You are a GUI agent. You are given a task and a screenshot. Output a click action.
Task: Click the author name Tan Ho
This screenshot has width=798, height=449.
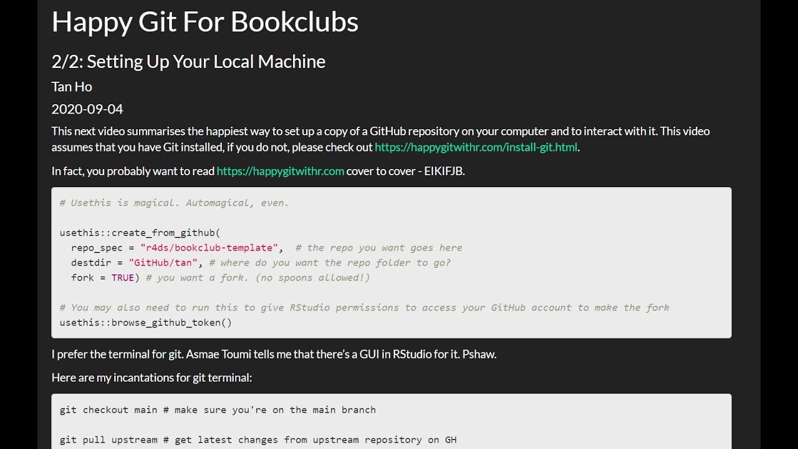coord(72,87)
